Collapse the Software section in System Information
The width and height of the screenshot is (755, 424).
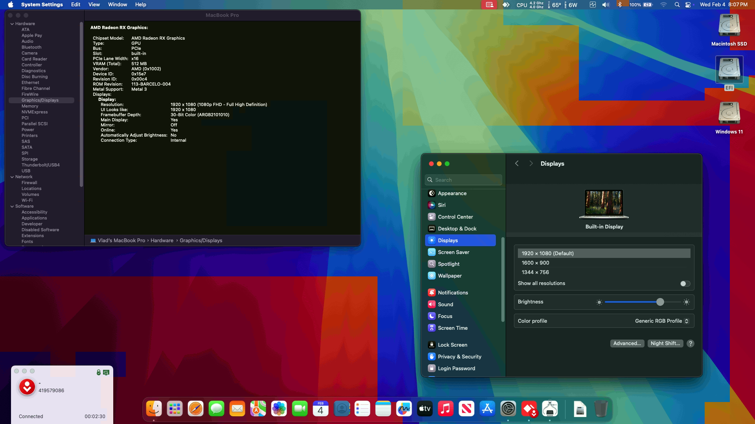(12, 206)
